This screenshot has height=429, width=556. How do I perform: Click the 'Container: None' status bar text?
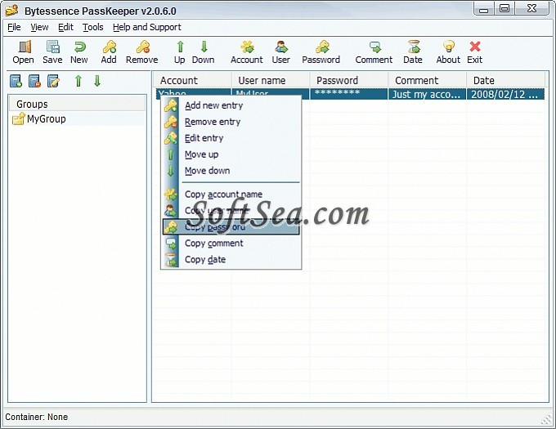click(x=37, y=417)
